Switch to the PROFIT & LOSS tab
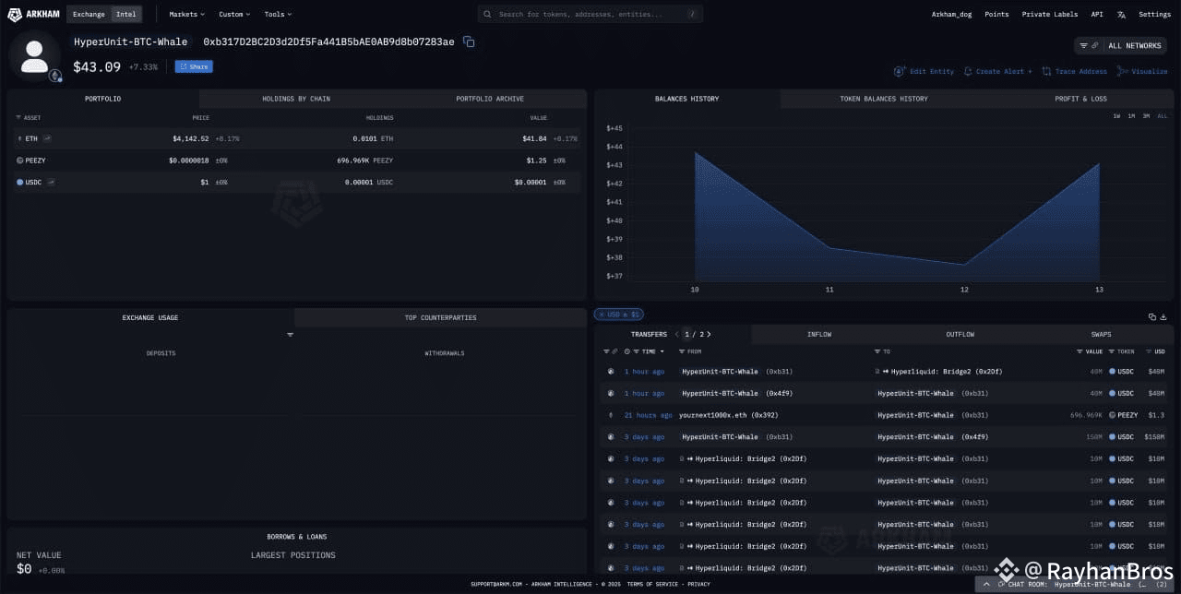The width and height of the screenshot is (1181, 594). tap(1080, 99)
